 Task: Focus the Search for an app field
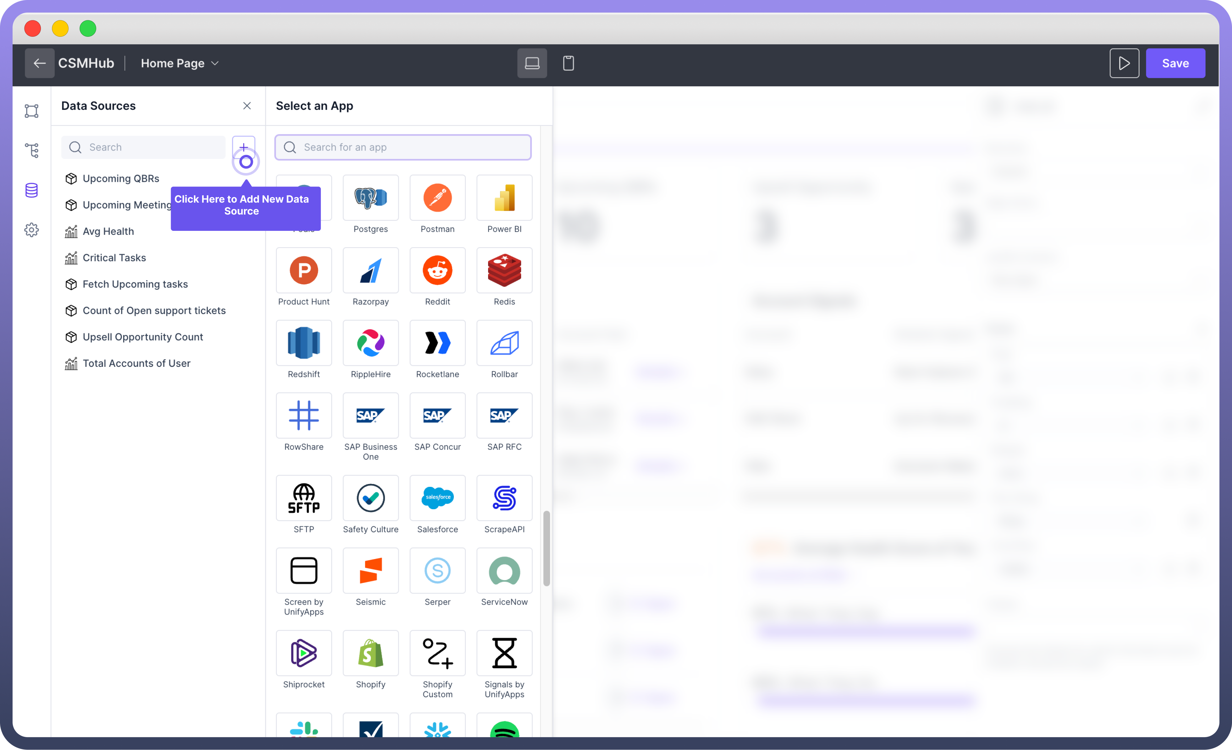(x=403, y=147)
